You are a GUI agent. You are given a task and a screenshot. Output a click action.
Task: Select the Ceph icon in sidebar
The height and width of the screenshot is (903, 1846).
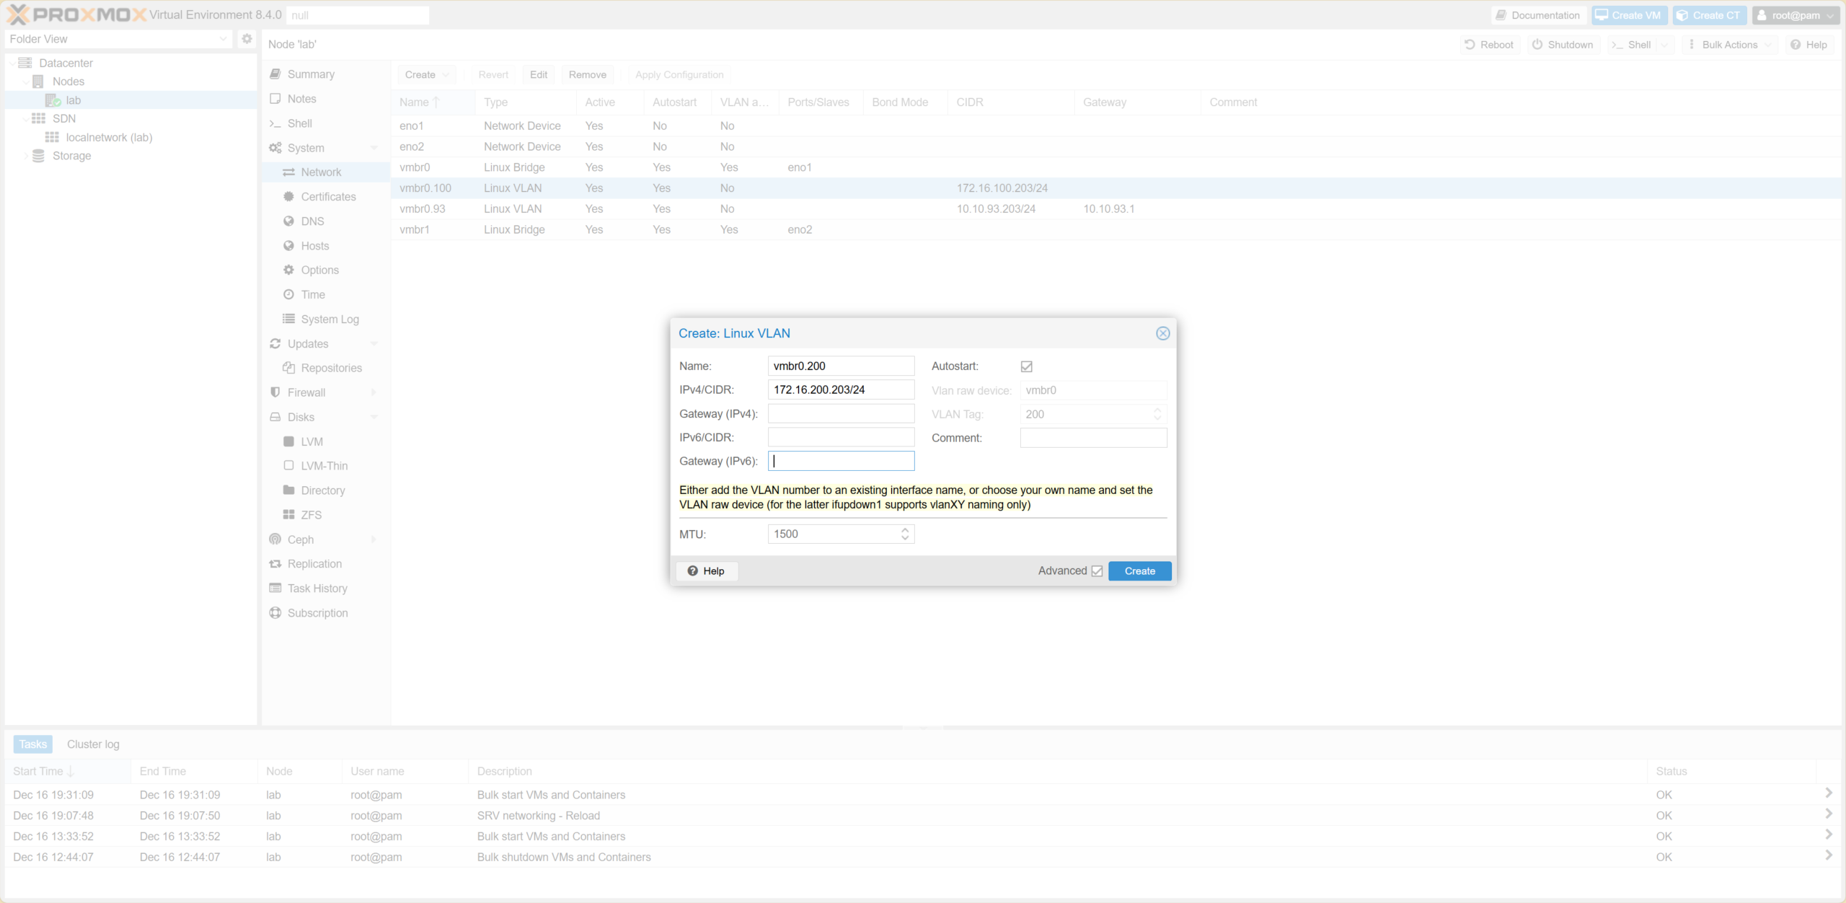[x=275, y=539]
